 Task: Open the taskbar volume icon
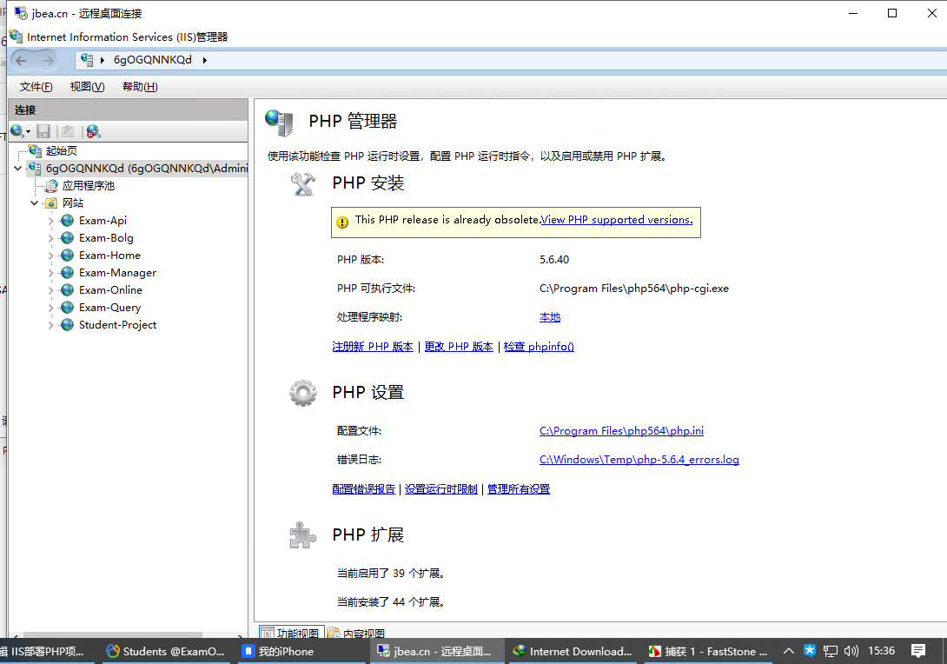click(x=851, y=651)
